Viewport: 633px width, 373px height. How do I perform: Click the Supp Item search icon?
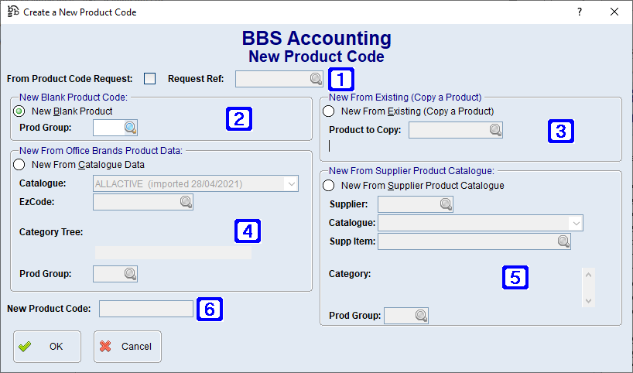point(563,242)
